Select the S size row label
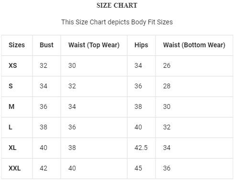The height and width of the screenshot is (181, 234). 11,86
